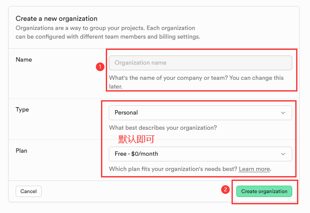Click the red '默认即可' annotation text
Viewport: 310px width, 213px height.
tap(137, 139)
